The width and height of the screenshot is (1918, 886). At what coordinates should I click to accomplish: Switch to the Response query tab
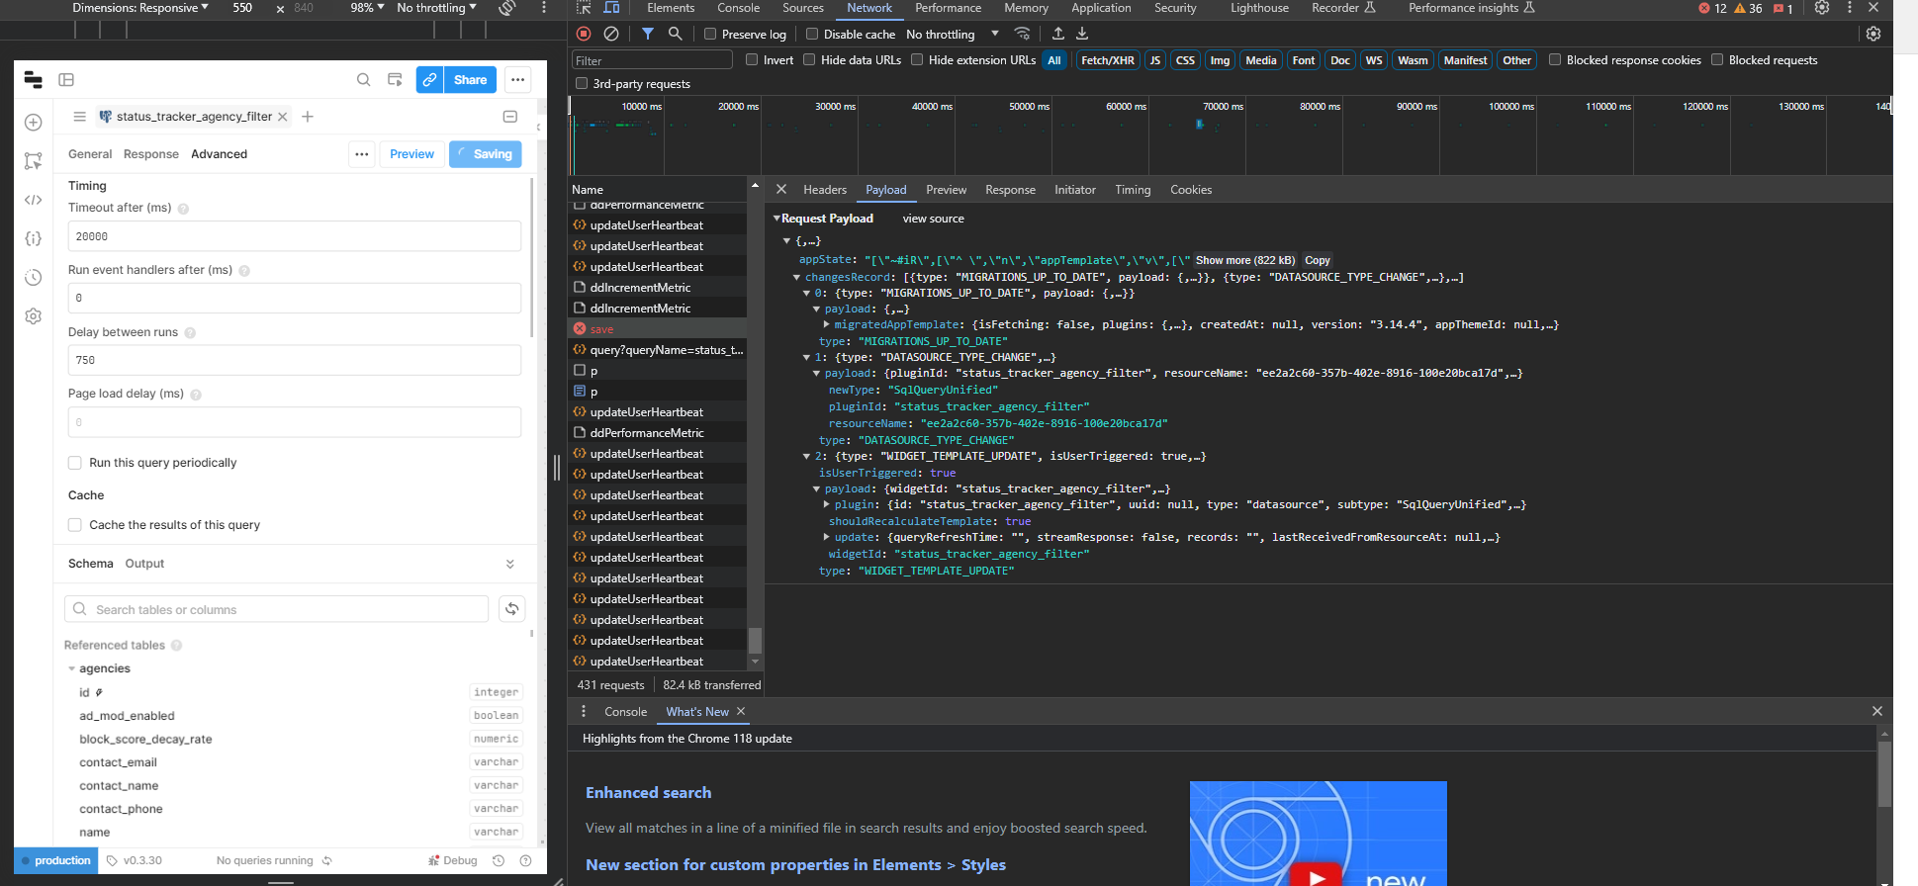151,154
